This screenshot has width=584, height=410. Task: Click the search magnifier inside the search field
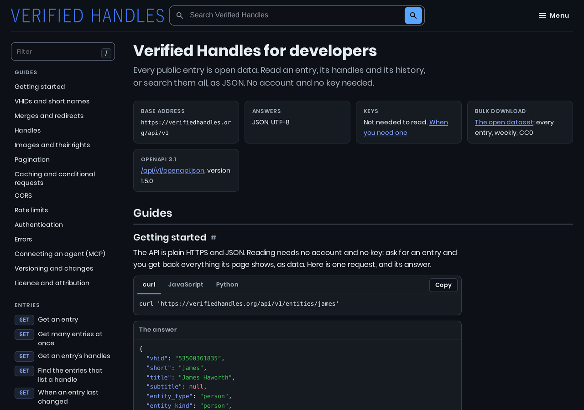point(180,15)
